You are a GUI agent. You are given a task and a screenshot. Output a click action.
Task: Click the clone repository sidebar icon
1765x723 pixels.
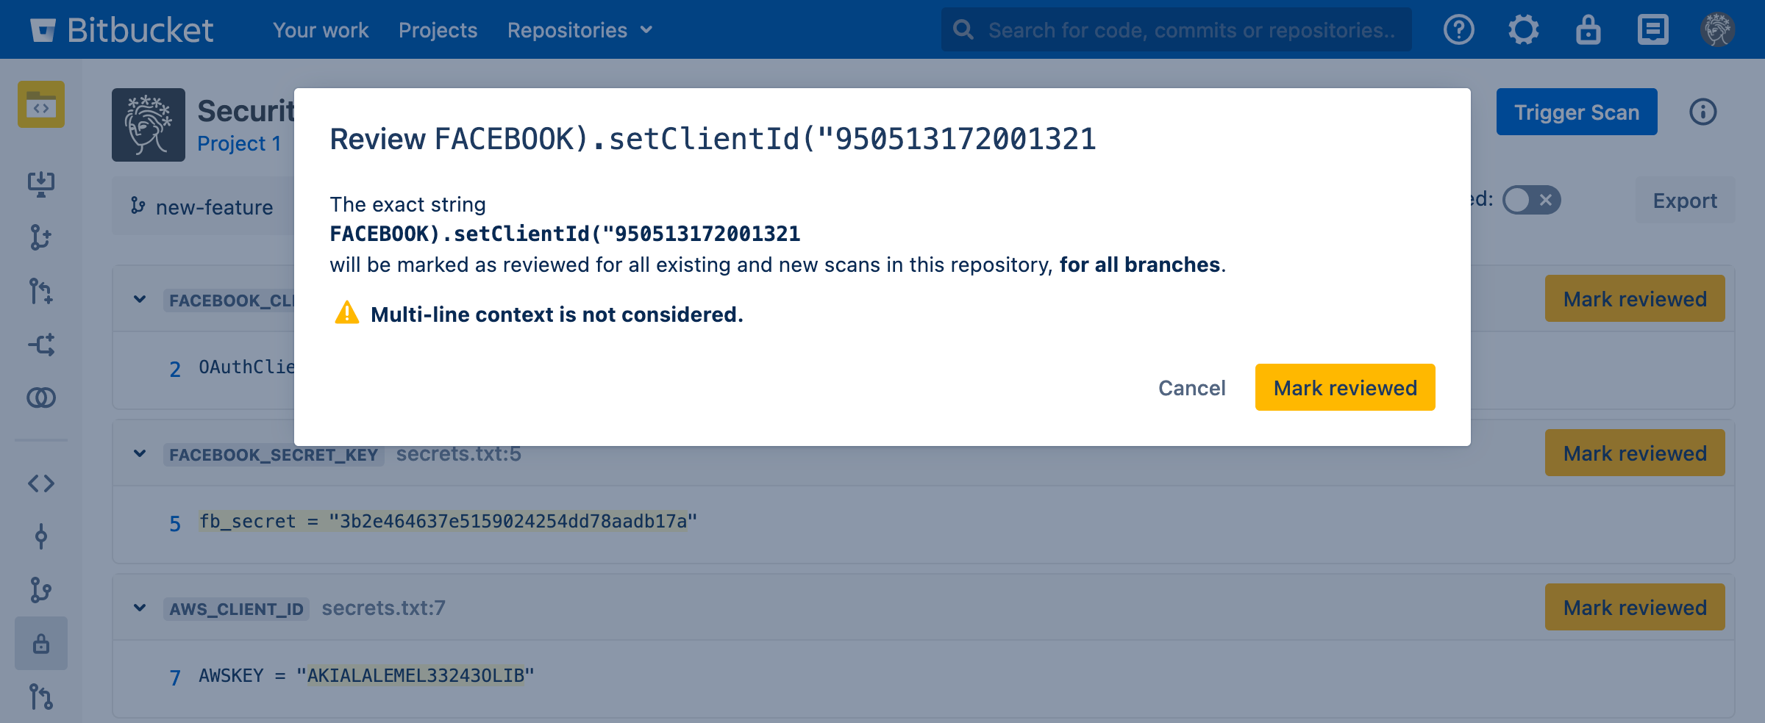pos(41,184)
